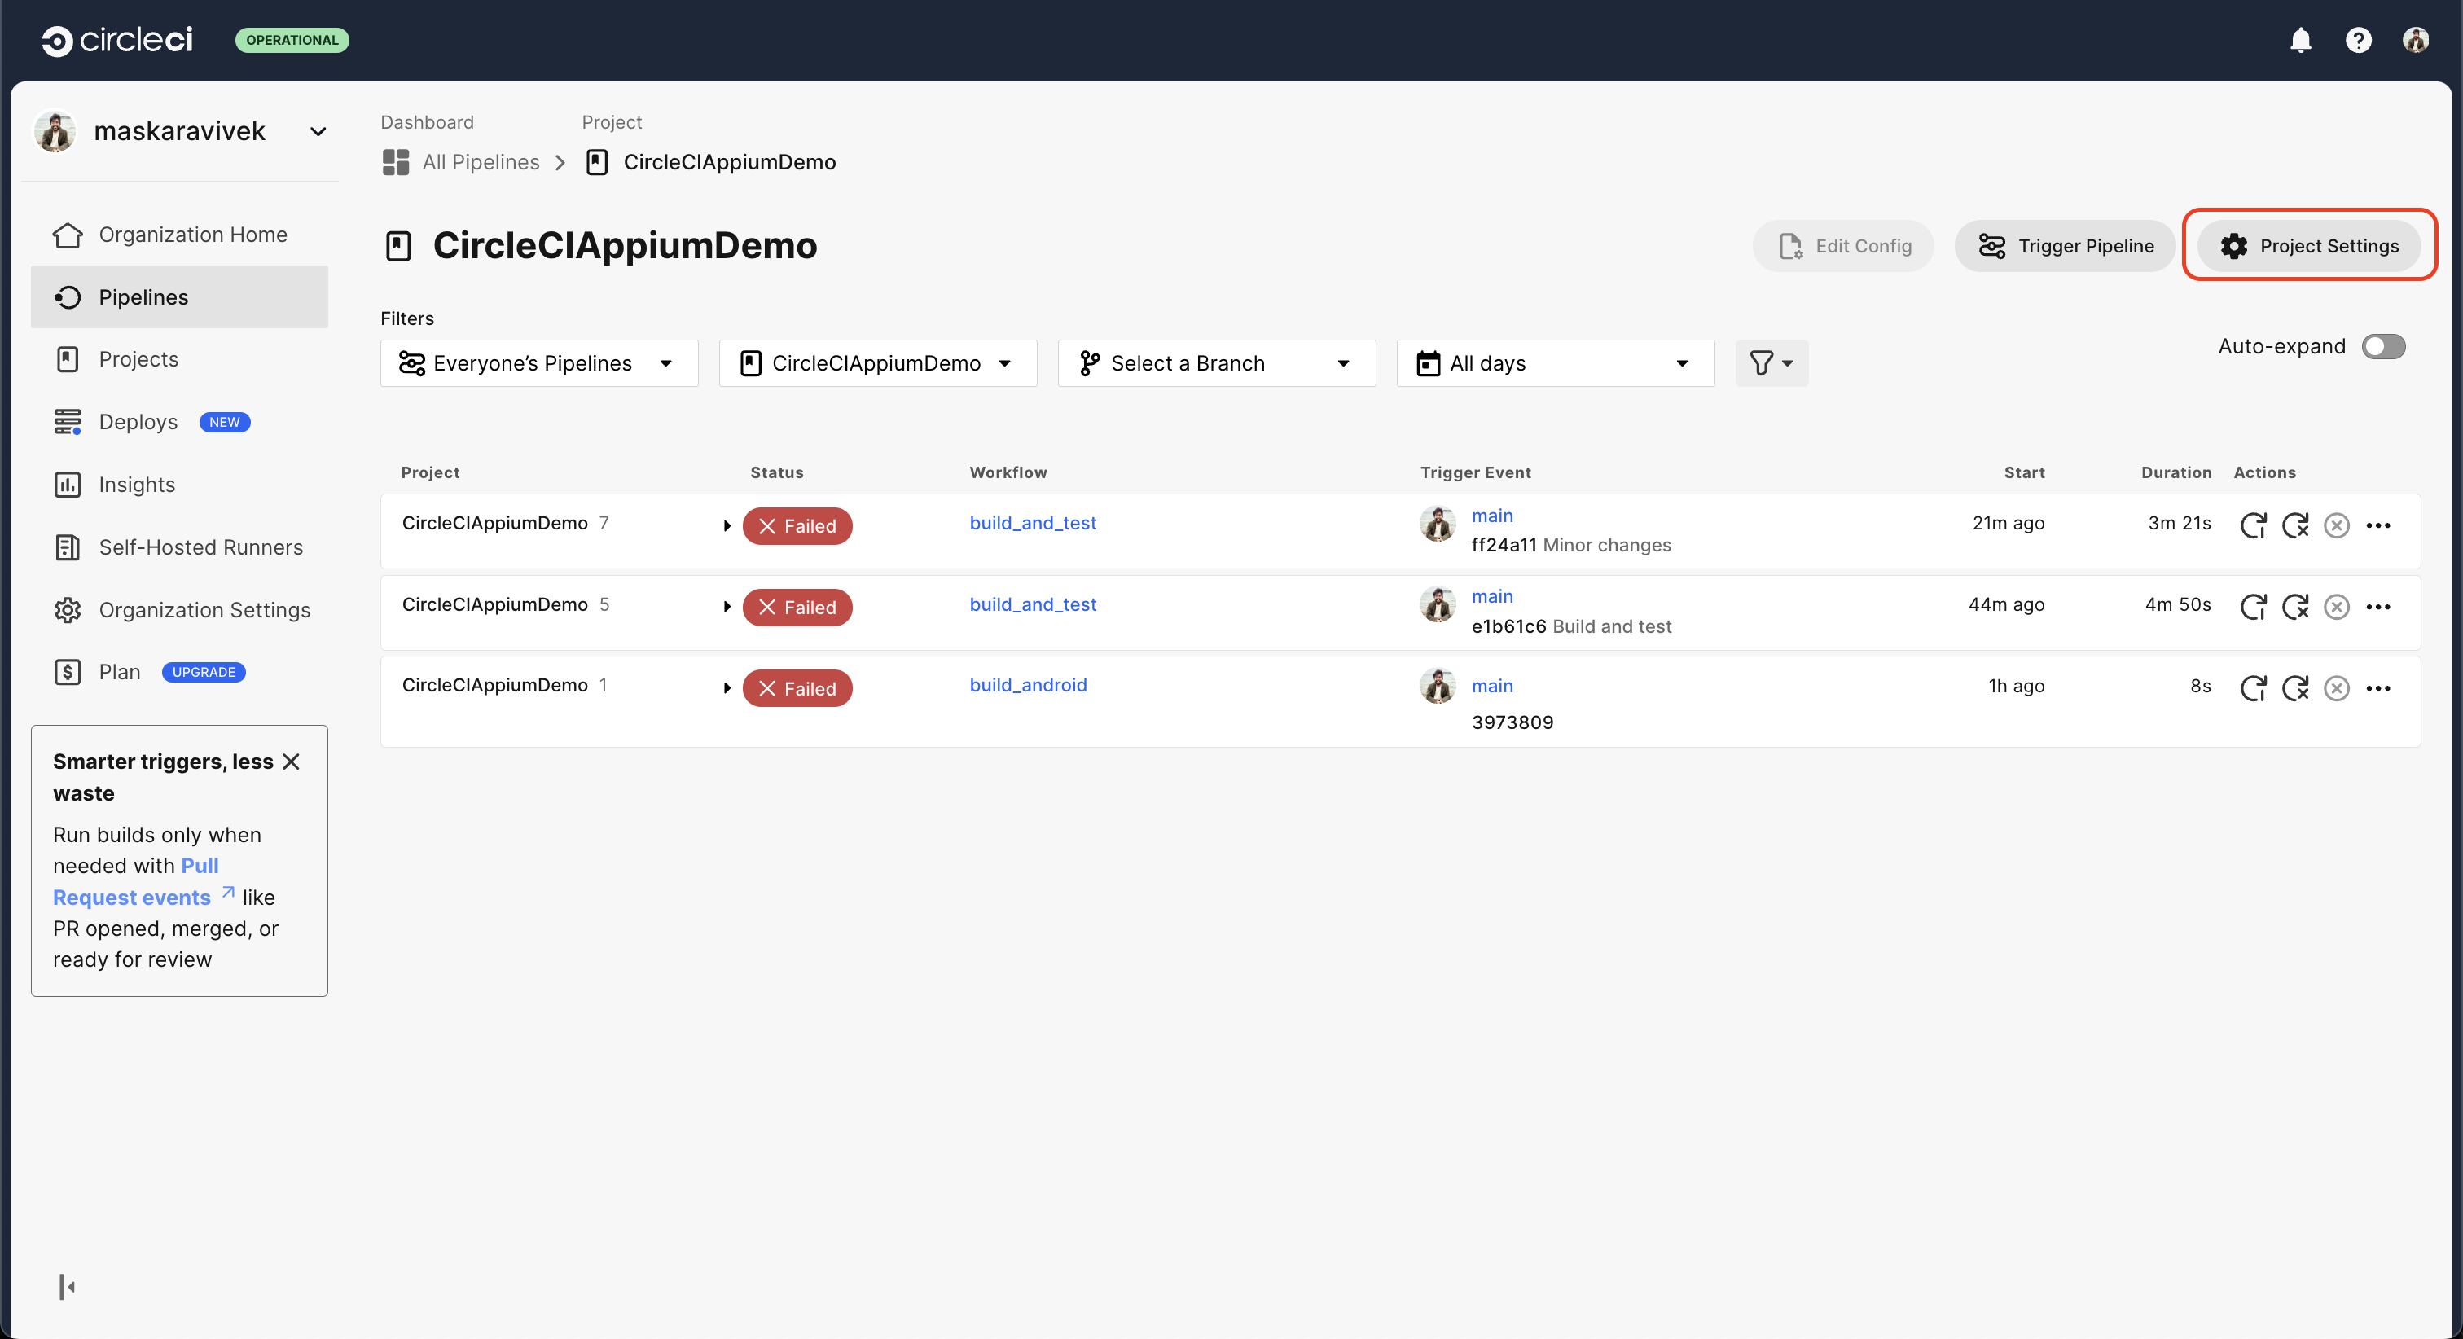Rerun workflow from start for pipeline 7
This screenshot has height=1339, width=2463.
(2254, 525)
